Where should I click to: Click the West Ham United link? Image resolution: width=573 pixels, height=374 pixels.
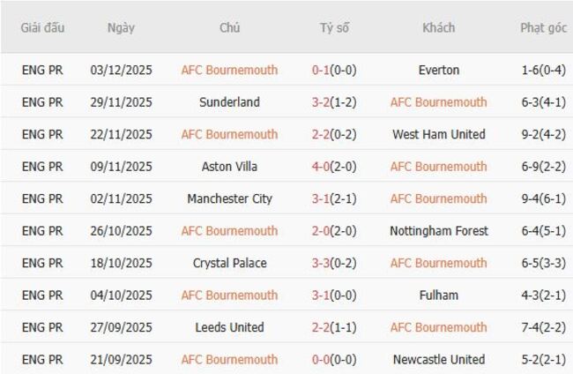(x=438, y=134)
